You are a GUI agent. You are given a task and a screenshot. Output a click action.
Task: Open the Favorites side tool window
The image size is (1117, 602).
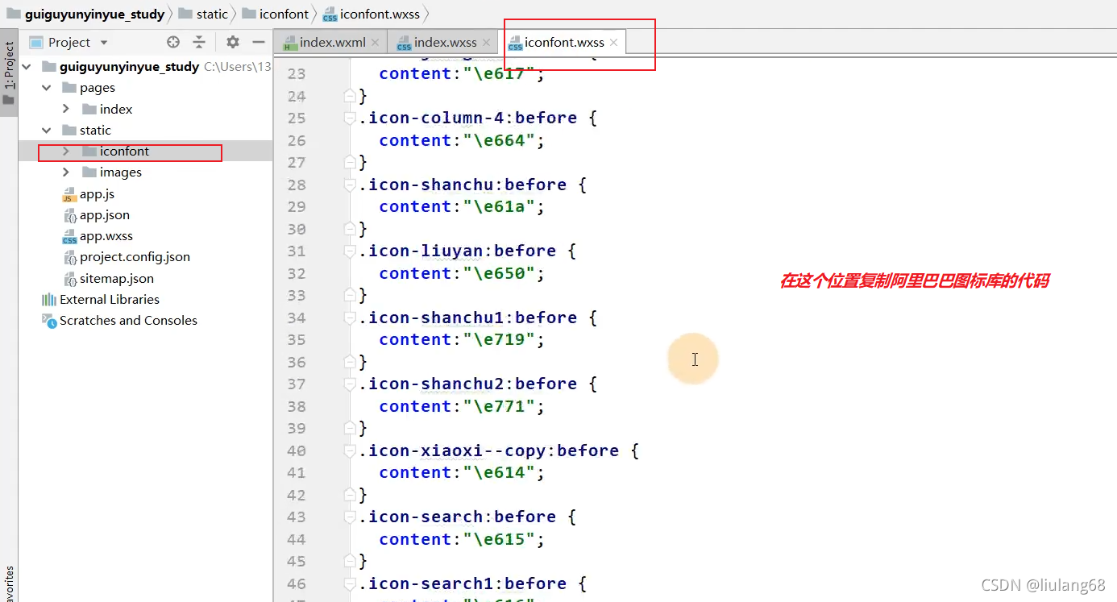(9, 585)
